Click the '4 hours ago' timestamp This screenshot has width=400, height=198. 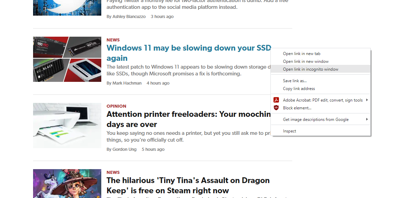tap(158, 83)
